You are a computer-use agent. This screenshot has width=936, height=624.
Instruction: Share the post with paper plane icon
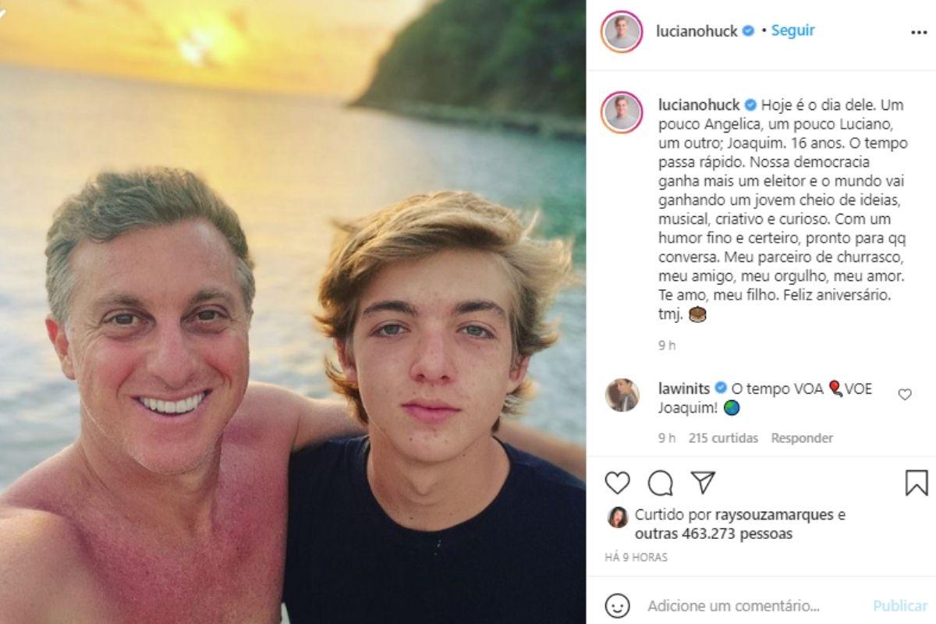click(704, 483)
